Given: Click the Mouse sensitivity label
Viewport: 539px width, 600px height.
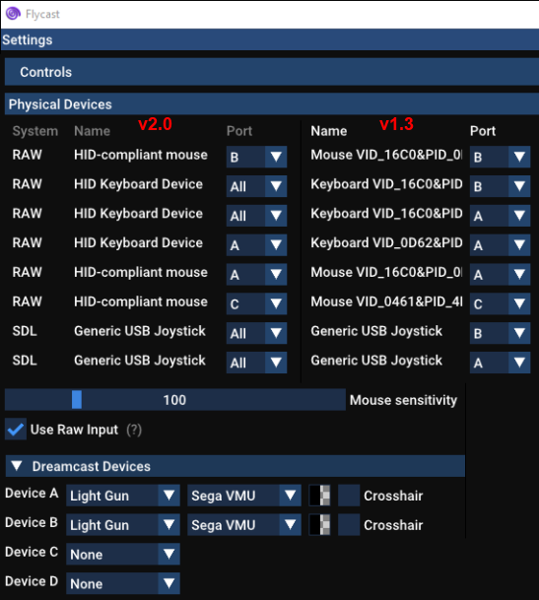Looking at the screenshot, I should click(403, 400).
